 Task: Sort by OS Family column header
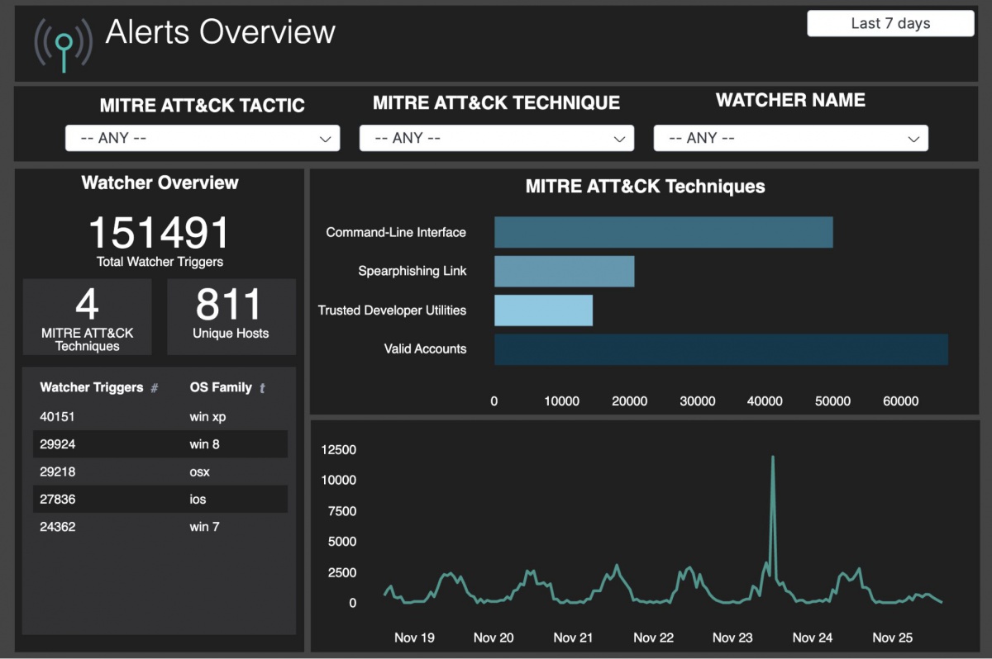pos(221,387)
